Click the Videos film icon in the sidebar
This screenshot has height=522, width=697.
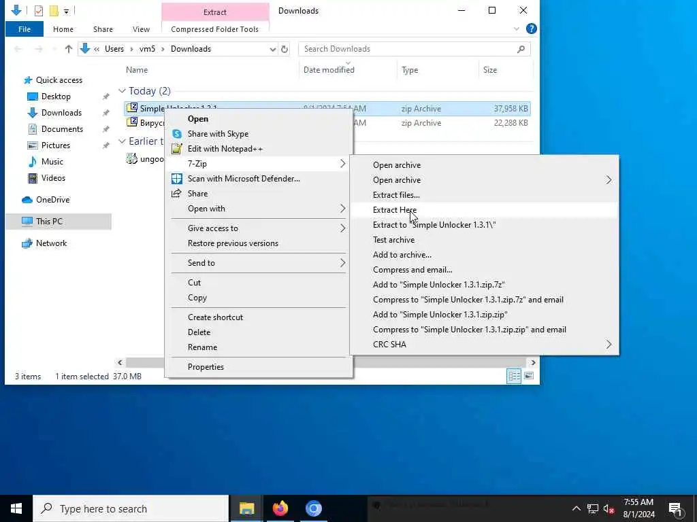tap(33, 178)
